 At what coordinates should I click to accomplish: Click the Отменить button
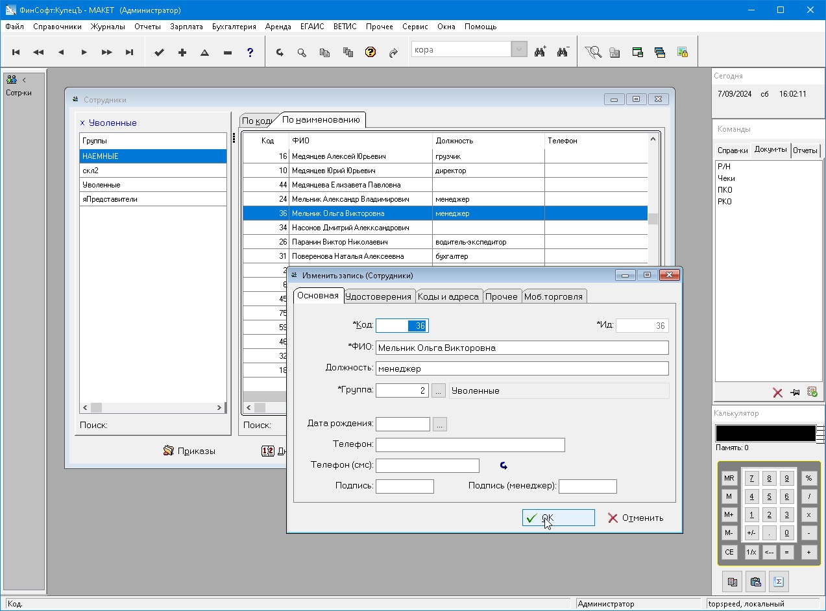click(635, 518)
